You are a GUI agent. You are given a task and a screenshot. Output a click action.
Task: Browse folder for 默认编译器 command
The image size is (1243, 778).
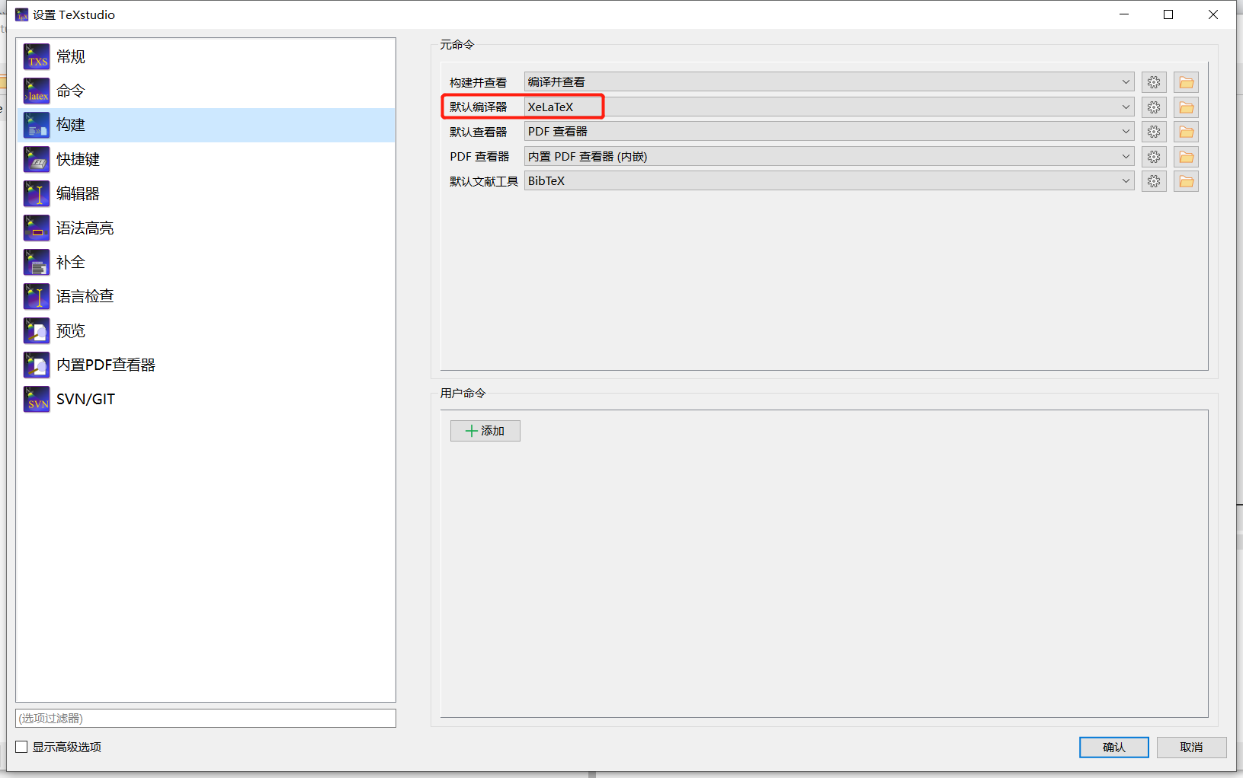(1186, 107)
